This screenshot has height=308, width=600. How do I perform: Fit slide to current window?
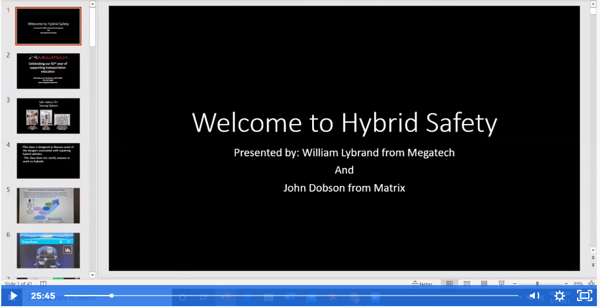pyautogui.click(x=592, y=284)
